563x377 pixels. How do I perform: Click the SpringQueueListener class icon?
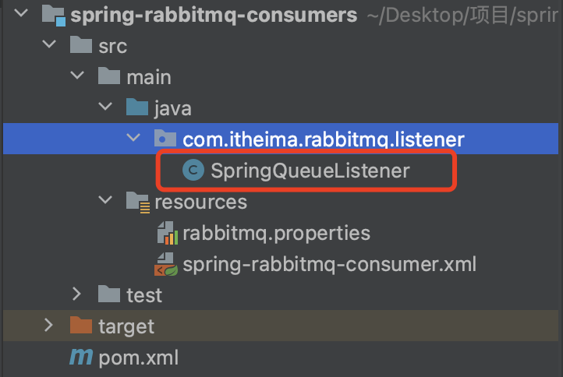point(193,171)
